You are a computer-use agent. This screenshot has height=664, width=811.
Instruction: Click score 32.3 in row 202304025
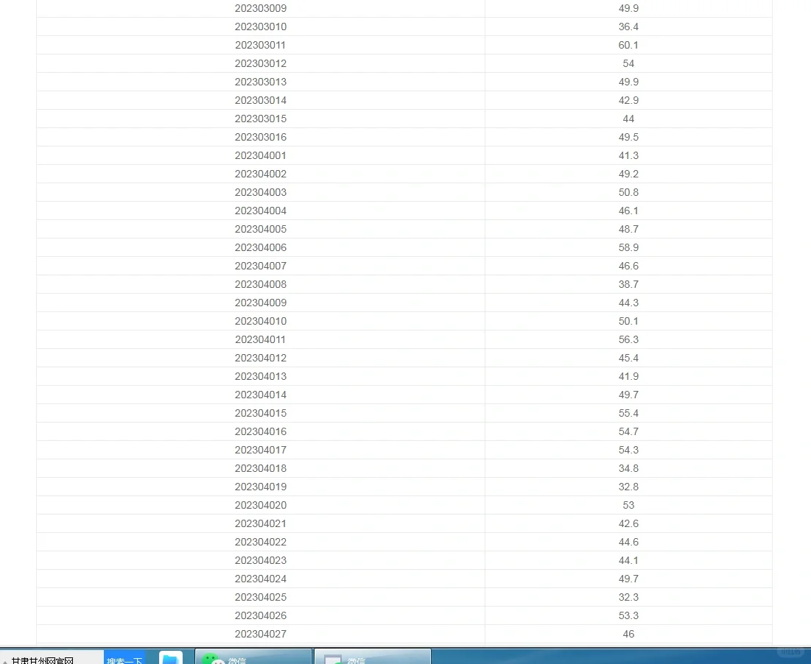point(628,597)
